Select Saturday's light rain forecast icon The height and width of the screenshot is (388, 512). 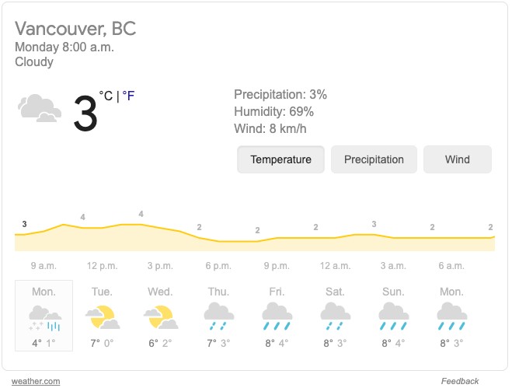pyautogui.click(x=336, y=316)
